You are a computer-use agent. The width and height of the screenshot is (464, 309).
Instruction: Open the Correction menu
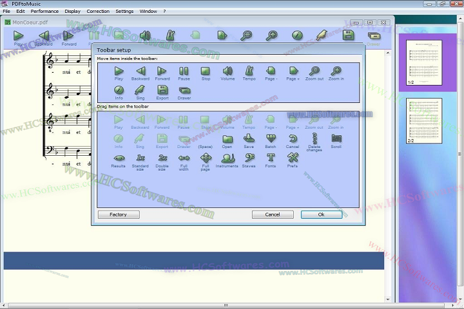(x=98, y=11)
